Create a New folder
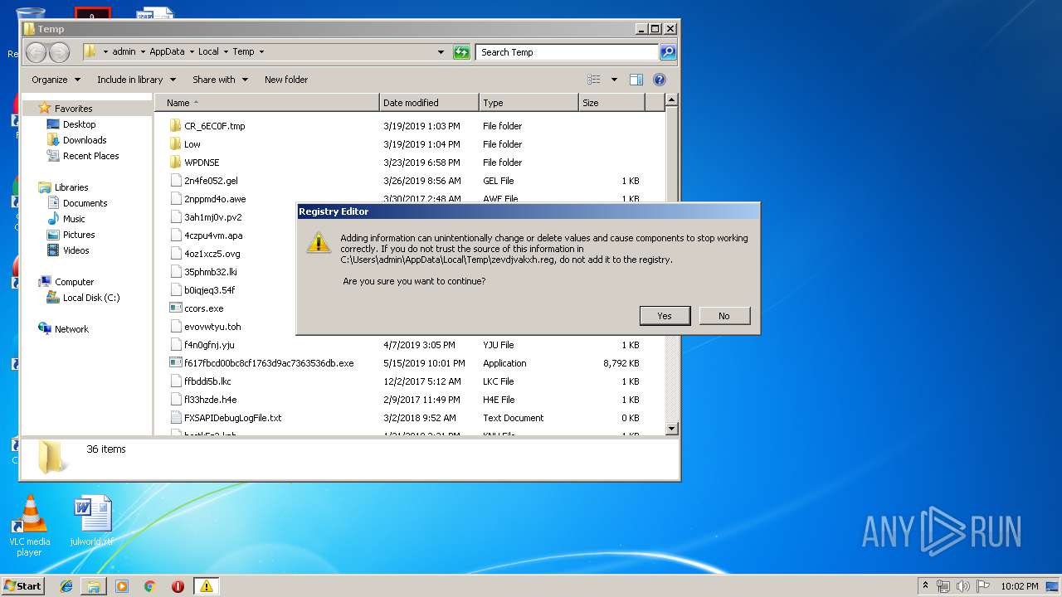The image size is (1062, 597). pos(286,80)
